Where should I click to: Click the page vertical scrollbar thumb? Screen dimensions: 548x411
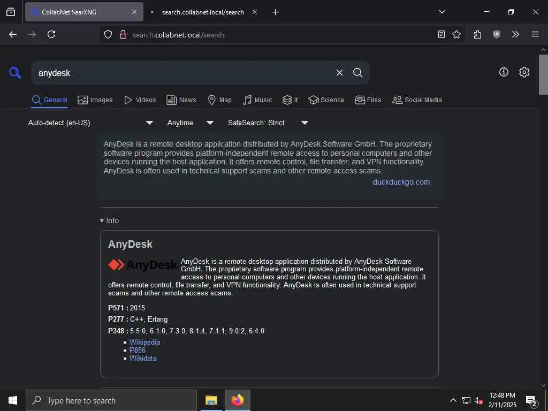coord(543,74)
